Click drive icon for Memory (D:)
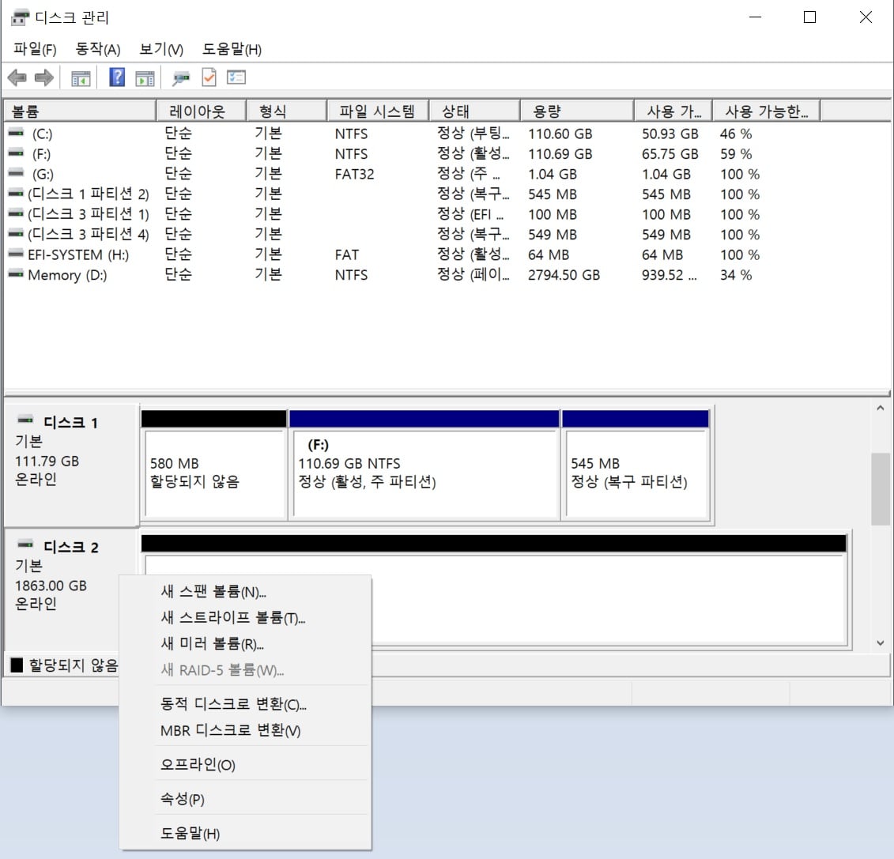894x859 pixels. point(16,274)
